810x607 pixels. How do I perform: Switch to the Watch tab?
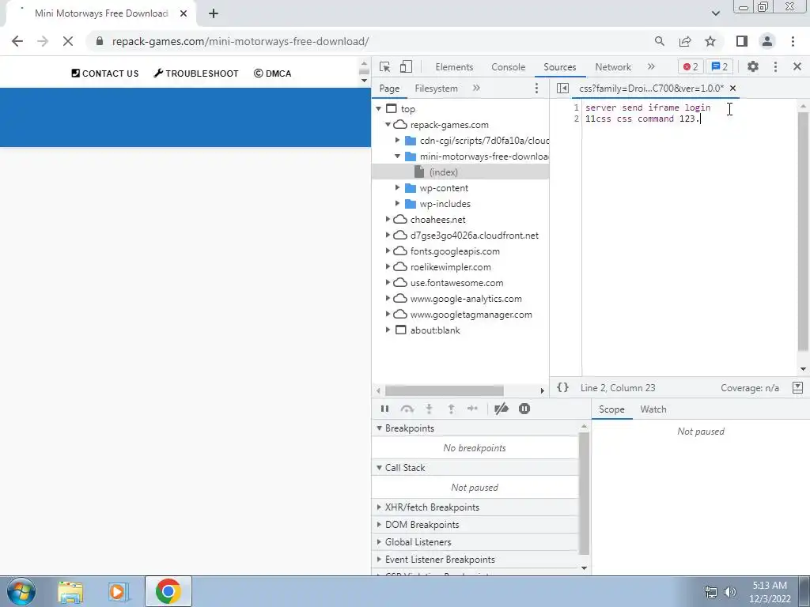[x=653, y=409]
